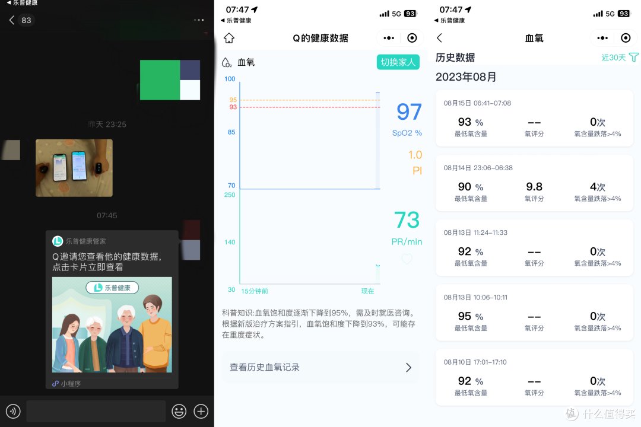The image size is (641, 427).
Task: Click the chat message input field
Action: tap(96, 411)
